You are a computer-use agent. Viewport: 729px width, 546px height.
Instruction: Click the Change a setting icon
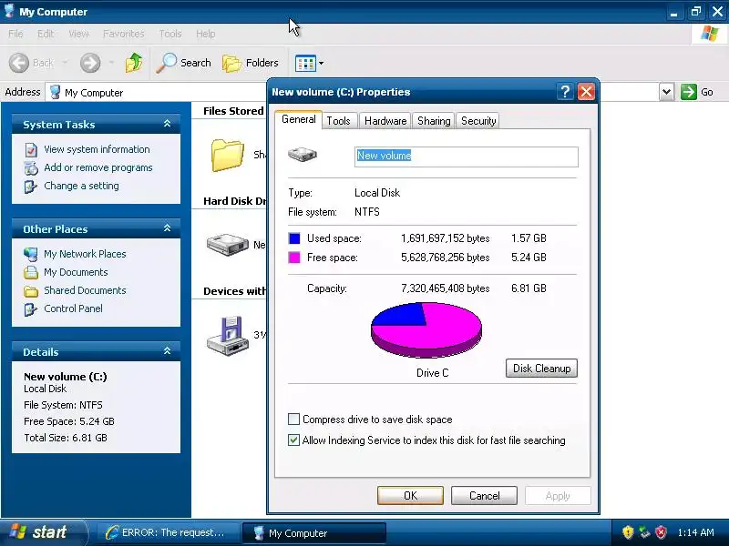[x=31, y=187]
